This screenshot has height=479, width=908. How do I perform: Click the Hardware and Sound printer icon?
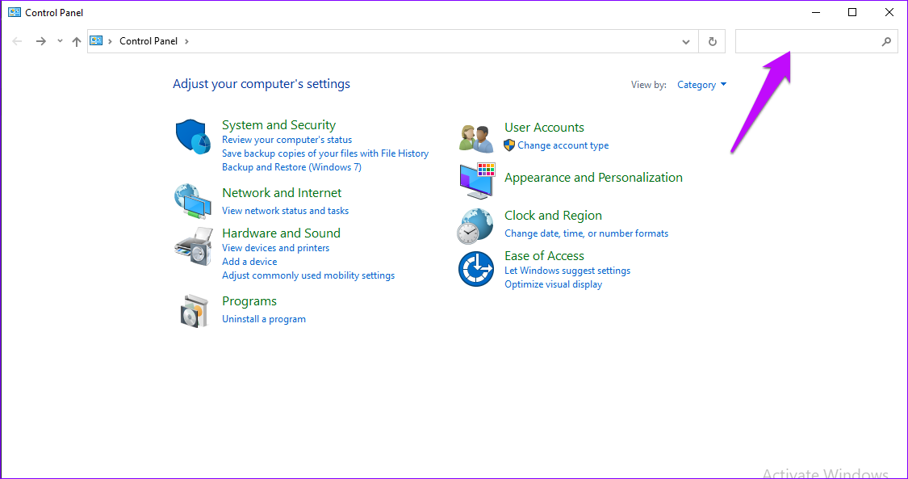[x=193, y=246]
